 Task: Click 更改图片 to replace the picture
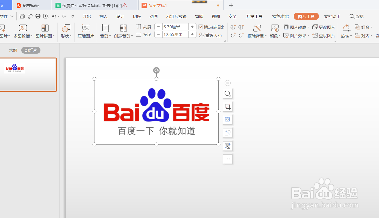(x=324, y=27)
